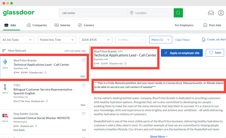The height and width of the screenshot is (138, 226).
Task: Click info icon next to $16.57 Per Hour
Action: [x=47, y=101]
